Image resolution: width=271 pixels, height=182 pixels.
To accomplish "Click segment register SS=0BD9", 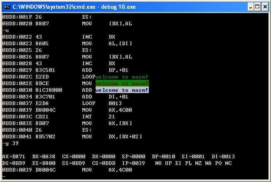I will tap(74, 163).
